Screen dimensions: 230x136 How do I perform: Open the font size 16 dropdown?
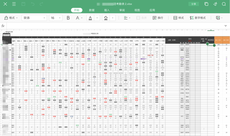(56, 18)
